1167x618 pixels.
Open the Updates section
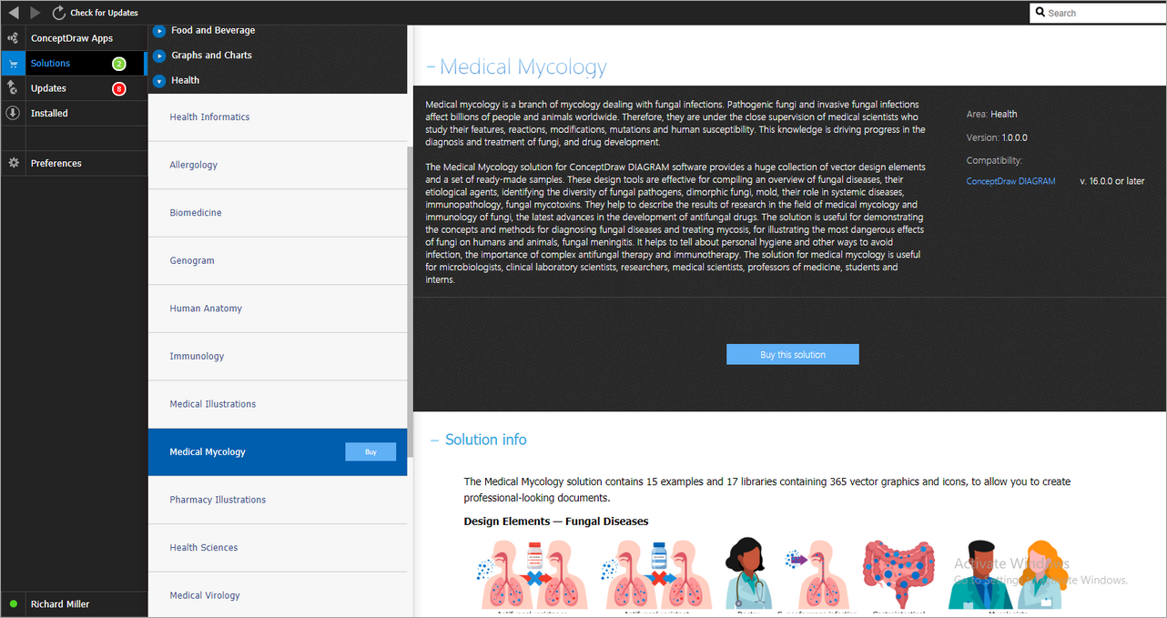48,88
